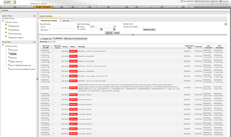Collapse the search panel with the orange handle
The image size is (231, 137).
[x=133, y=35]
